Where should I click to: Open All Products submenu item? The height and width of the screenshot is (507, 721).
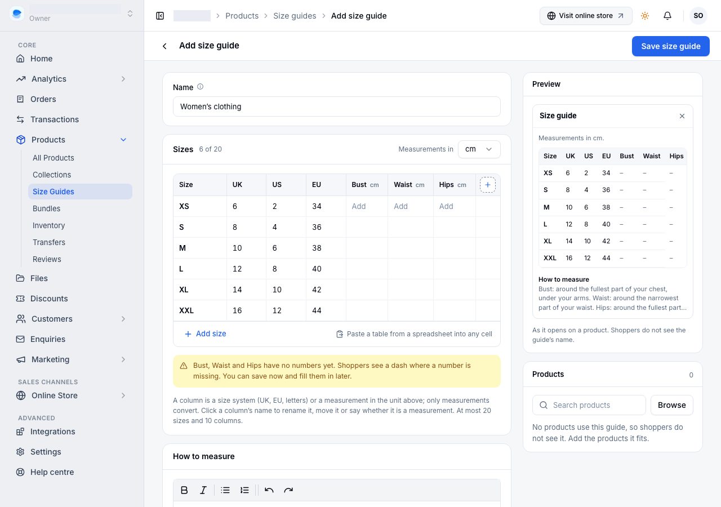pyautogui.click(x=80, y=158)
